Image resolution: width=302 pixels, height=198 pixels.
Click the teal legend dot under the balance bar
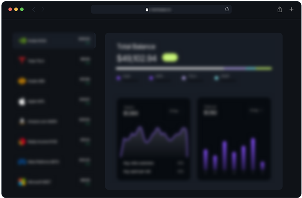coord(216,77)
